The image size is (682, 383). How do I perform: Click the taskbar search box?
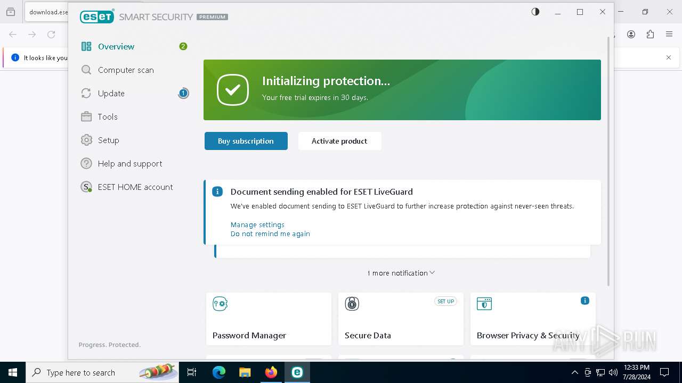point(102,372)
